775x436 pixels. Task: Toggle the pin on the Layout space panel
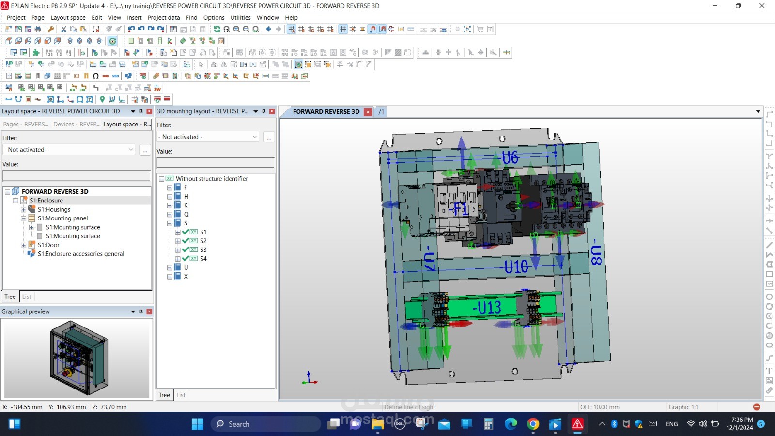point(141,111)
